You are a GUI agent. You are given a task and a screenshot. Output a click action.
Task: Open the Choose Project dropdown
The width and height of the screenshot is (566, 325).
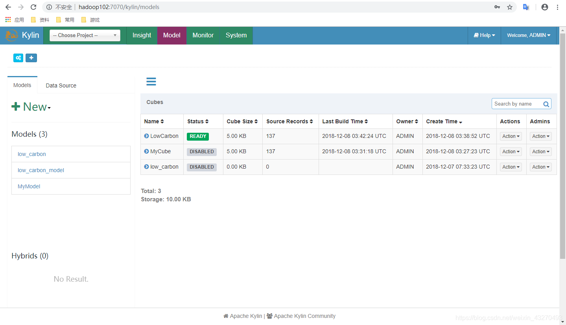point(85,35)
